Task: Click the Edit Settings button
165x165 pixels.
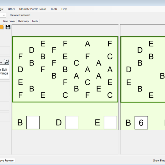Action: pos(4,71)
